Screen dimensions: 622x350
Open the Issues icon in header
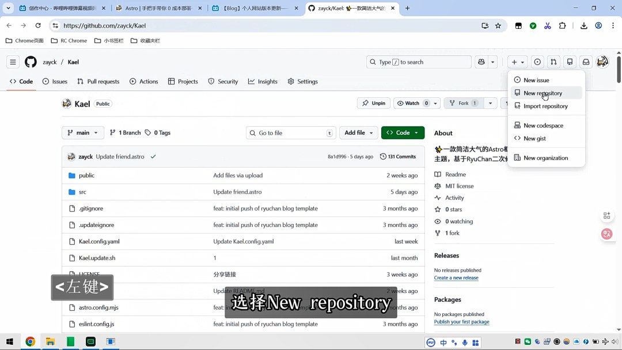[x=537, y=62]
